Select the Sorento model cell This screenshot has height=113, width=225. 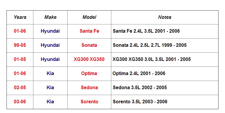[x=89, y=102]
